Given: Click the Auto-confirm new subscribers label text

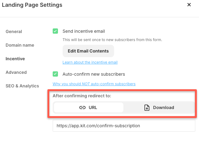Looking at the screenshot, I should pyautogui.click(x=94, y=74).
